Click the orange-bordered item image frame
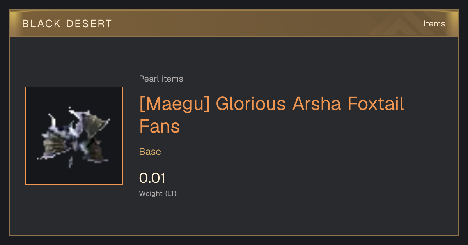468x245 pixels. click(74, 136)
